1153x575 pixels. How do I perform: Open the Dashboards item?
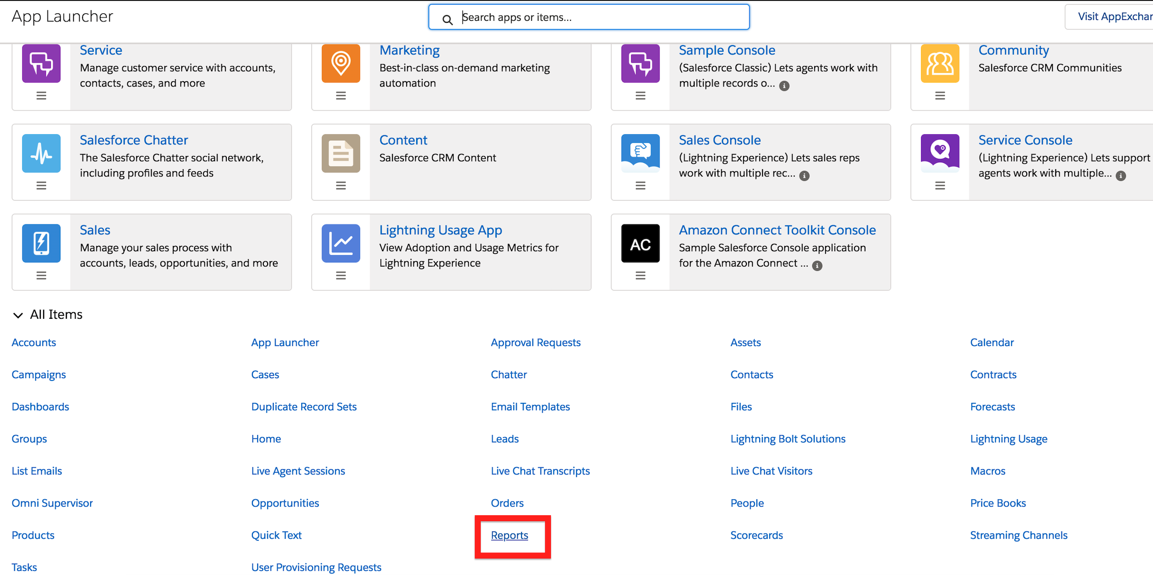point(40,407)
